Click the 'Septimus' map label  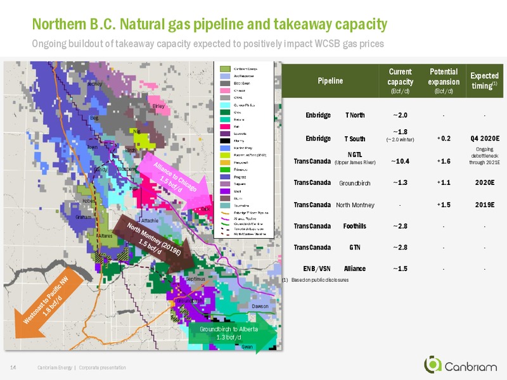tap(195, 279)
